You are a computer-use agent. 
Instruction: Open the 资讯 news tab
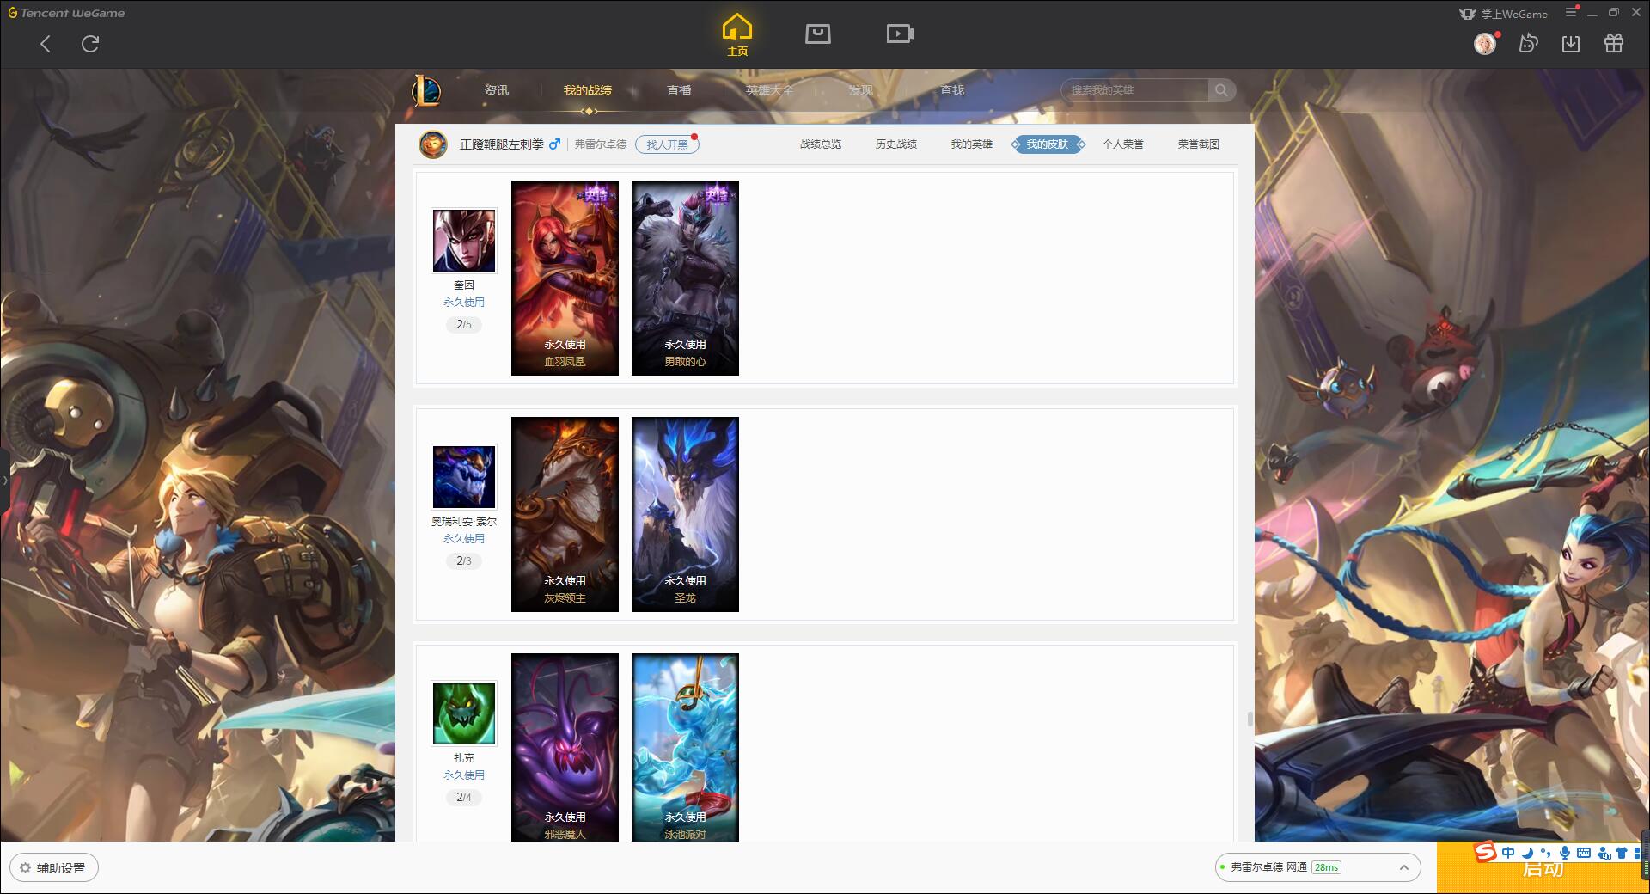pyautogui.click(x=496, y=90)
